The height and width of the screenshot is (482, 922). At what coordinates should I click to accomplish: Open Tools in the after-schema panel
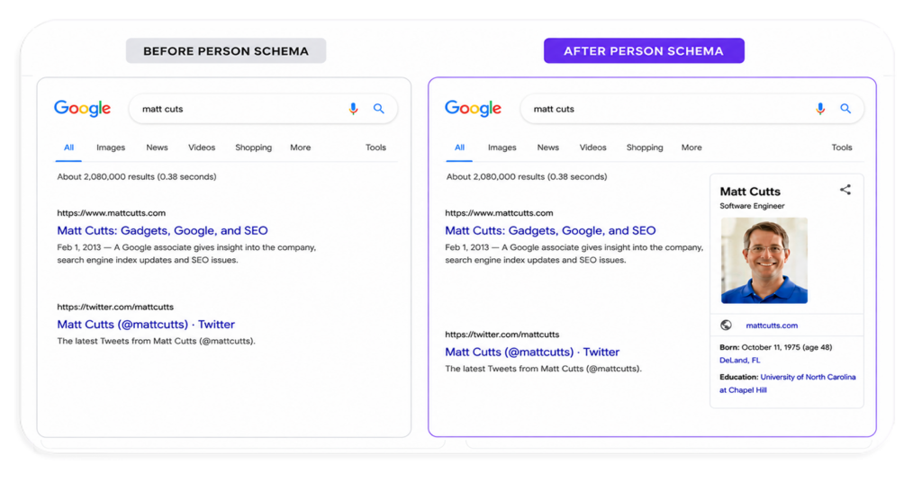(842, 147)
